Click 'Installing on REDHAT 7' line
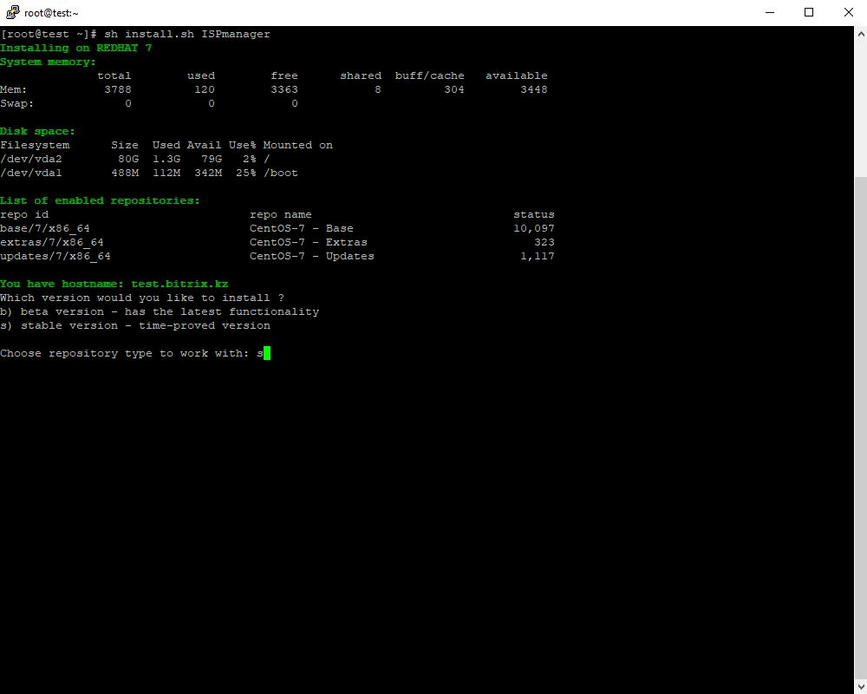 (x=75, y=49)
